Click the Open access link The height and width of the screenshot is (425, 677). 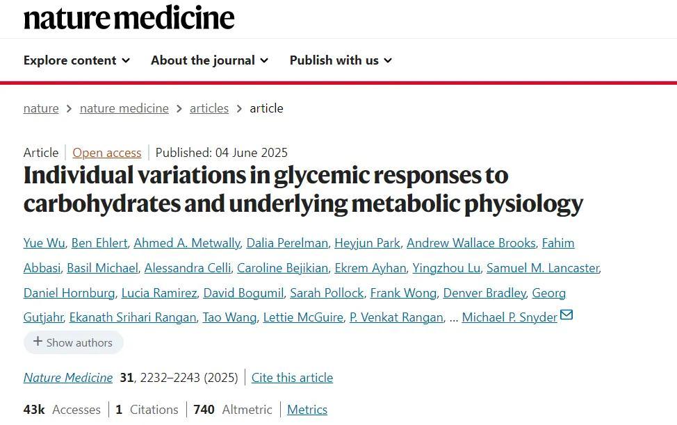point(107,153)
